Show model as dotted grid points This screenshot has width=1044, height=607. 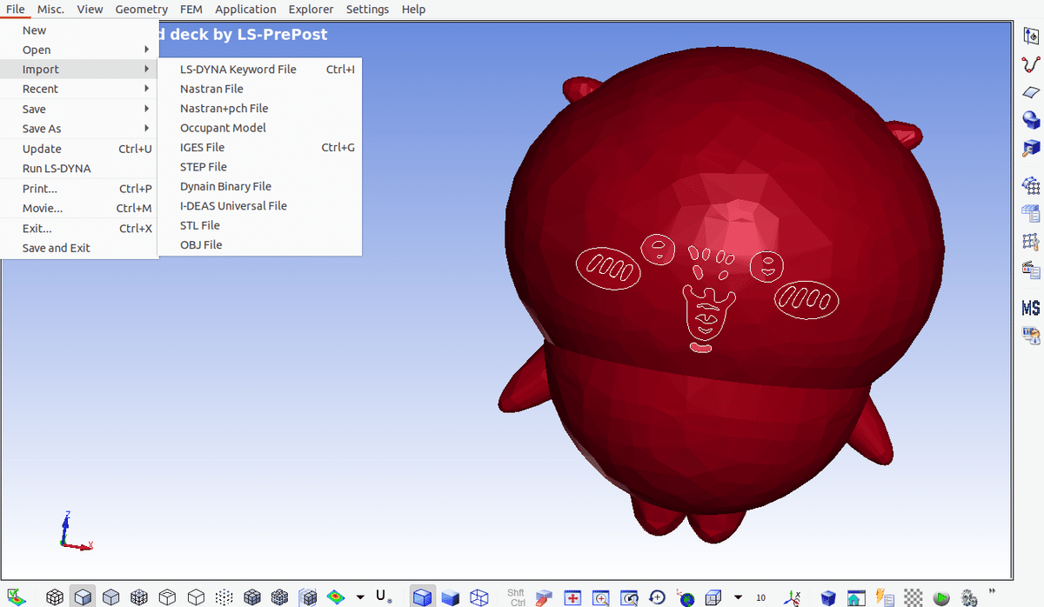coord(224,597)
